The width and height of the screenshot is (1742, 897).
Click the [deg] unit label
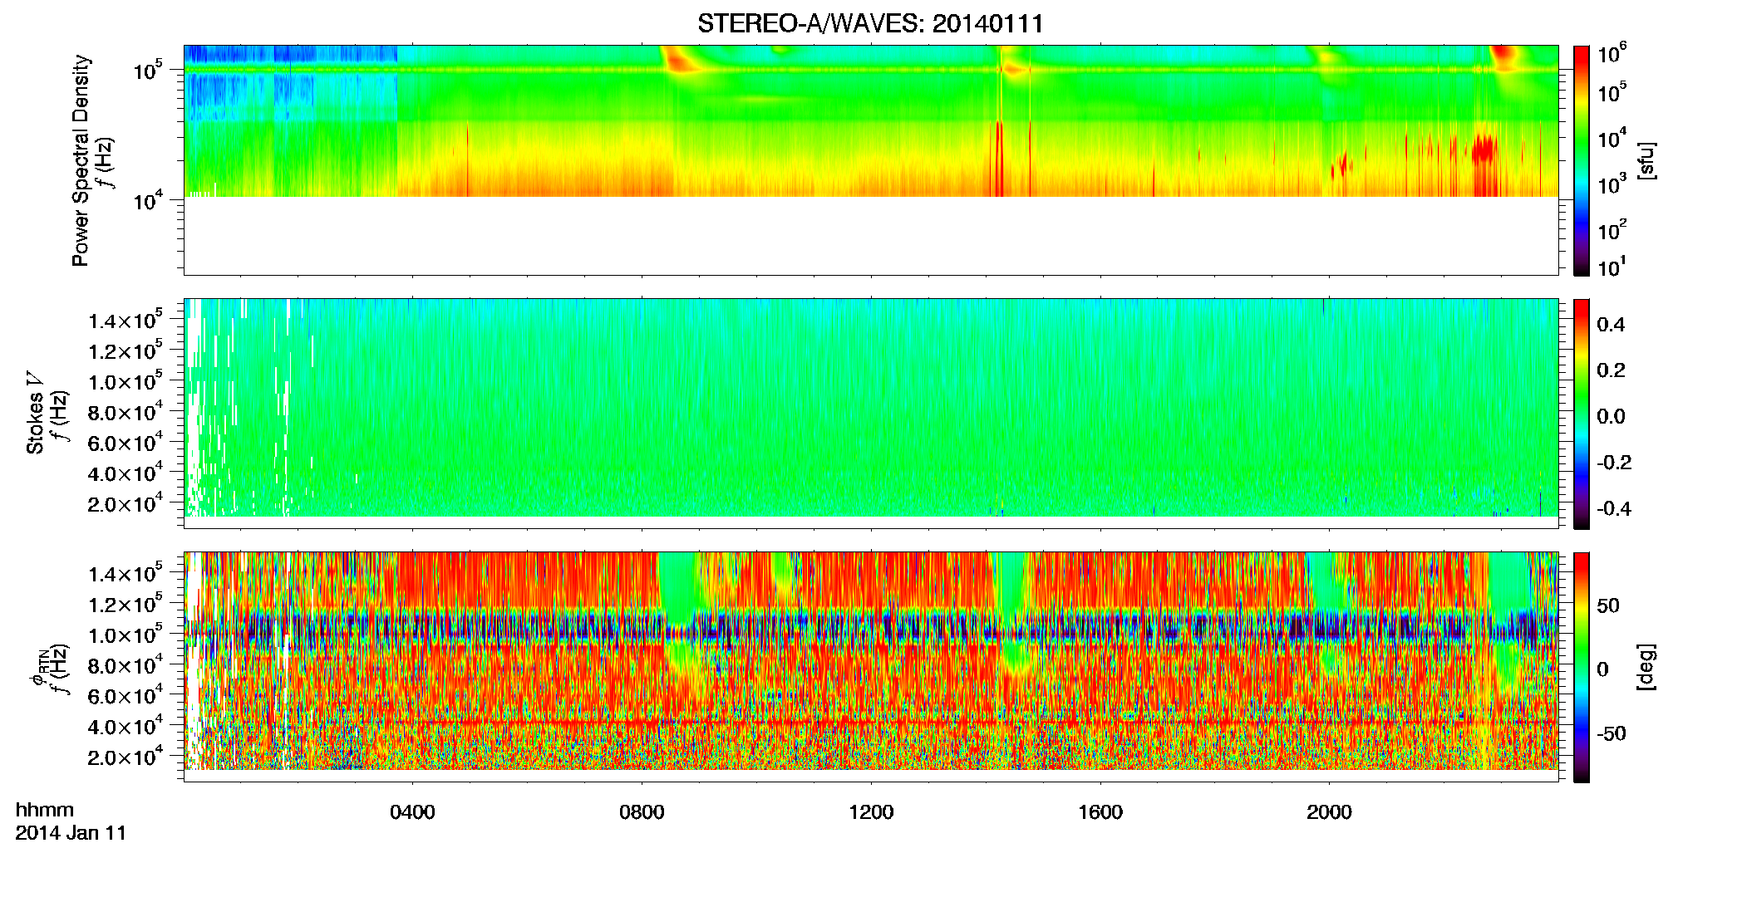(1646, 667)
